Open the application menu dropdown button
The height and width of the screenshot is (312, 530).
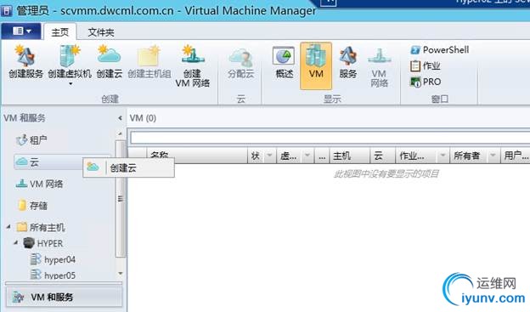point(21,31)
